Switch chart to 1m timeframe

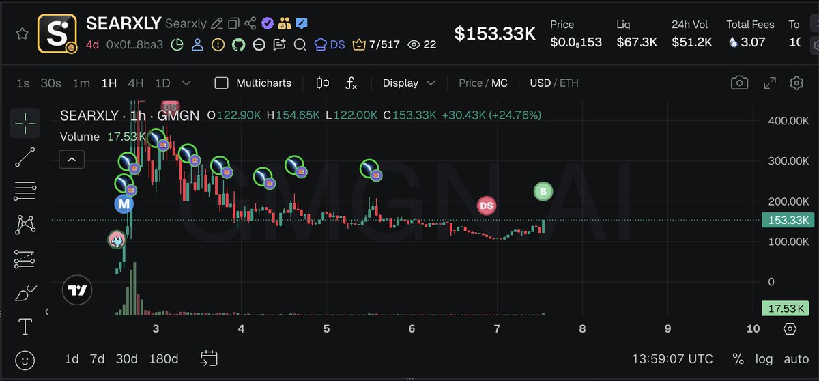(x=81, y=83)
